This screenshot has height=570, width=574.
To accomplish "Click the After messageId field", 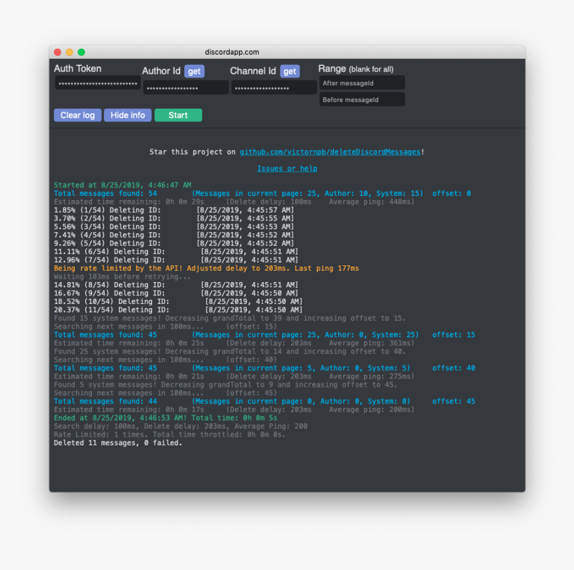I will pyautogui.click(x=362, y=83).
